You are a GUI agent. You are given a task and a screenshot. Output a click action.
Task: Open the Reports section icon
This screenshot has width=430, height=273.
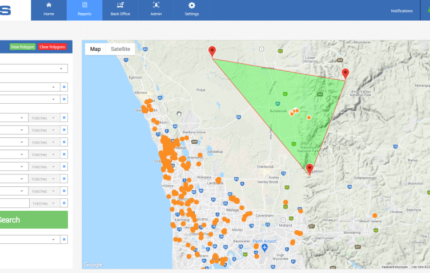tap(85, 5)
